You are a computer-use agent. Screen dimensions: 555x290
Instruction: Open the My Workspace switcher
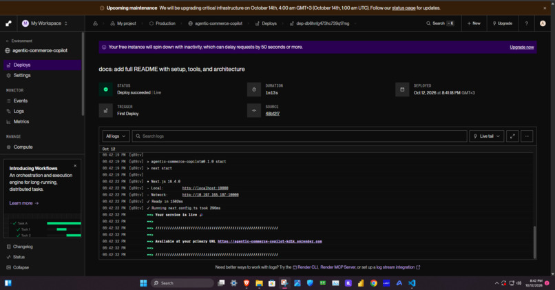(x=45, y=23)
